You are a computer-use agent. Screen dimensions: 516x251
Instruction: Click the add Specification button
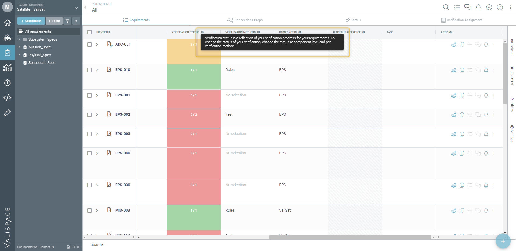coord(31,21)
